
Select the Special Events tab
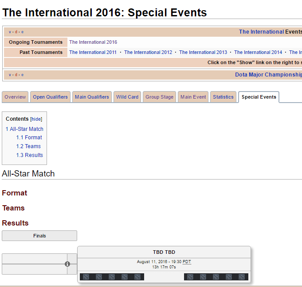point(259,97)
